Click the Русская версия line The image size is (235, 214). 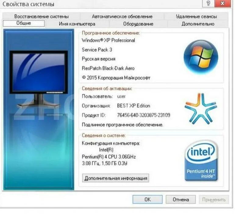pos(99,59)
